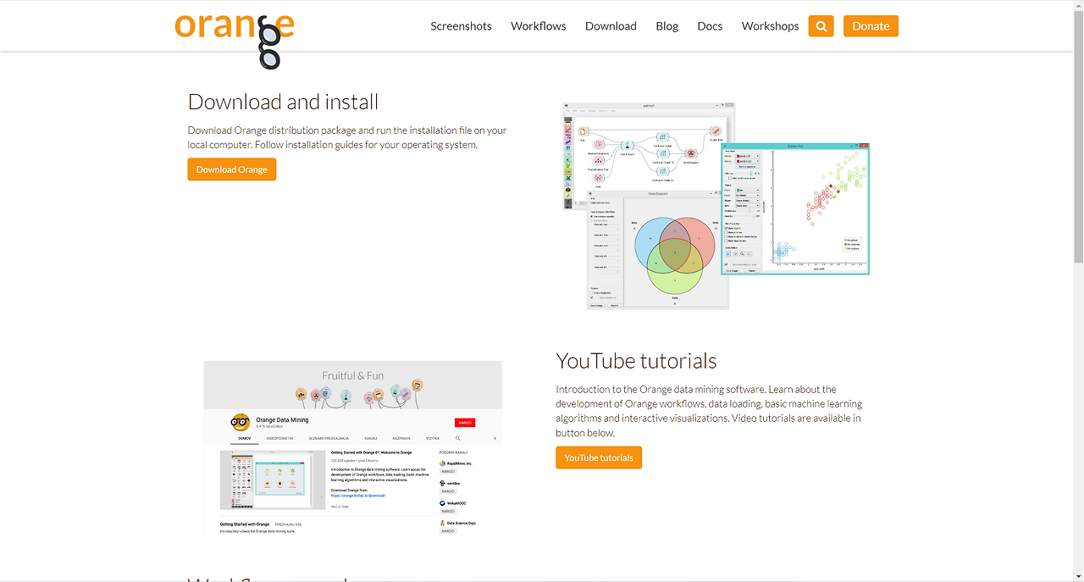Click the Donate button
Viewport: 1084px width, 582px height.
click(871, 26)
